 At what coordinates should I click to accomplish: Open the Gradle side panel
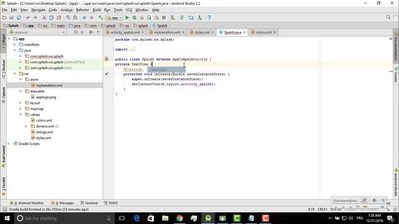pos(396,75)
